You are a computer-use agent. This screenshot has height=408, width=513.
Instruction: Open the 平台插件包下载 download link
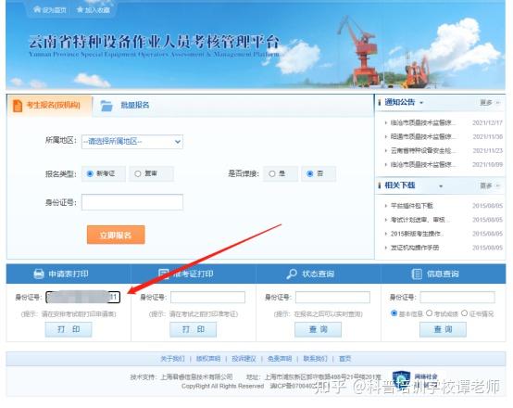coord(412,206)
